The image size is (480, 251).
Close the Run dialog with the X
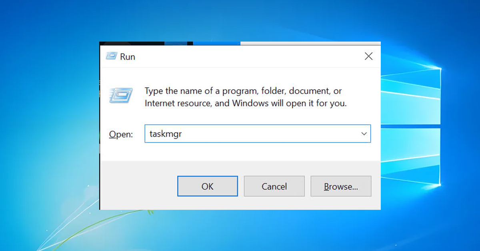coord(368,56)
